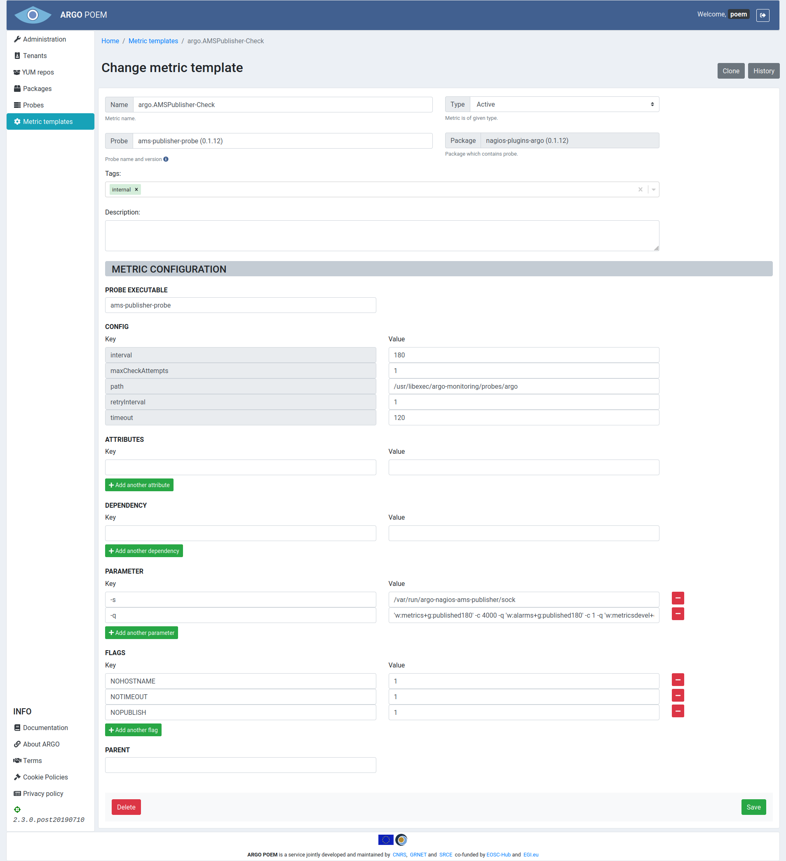786x861 pixels.
Task: Click the empty dependency Value field
Action: coord(523,533)
